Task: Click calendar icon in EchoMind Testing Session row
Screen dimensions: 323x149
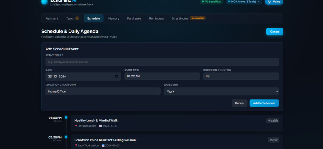Action: click(x=103, y=145)
